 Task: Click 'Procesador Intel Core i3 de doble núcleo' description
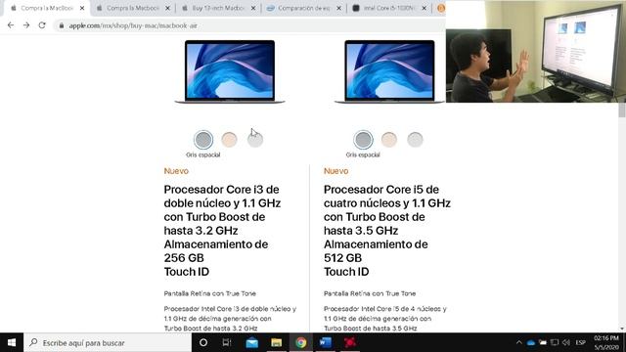click(x=230, y=319)
